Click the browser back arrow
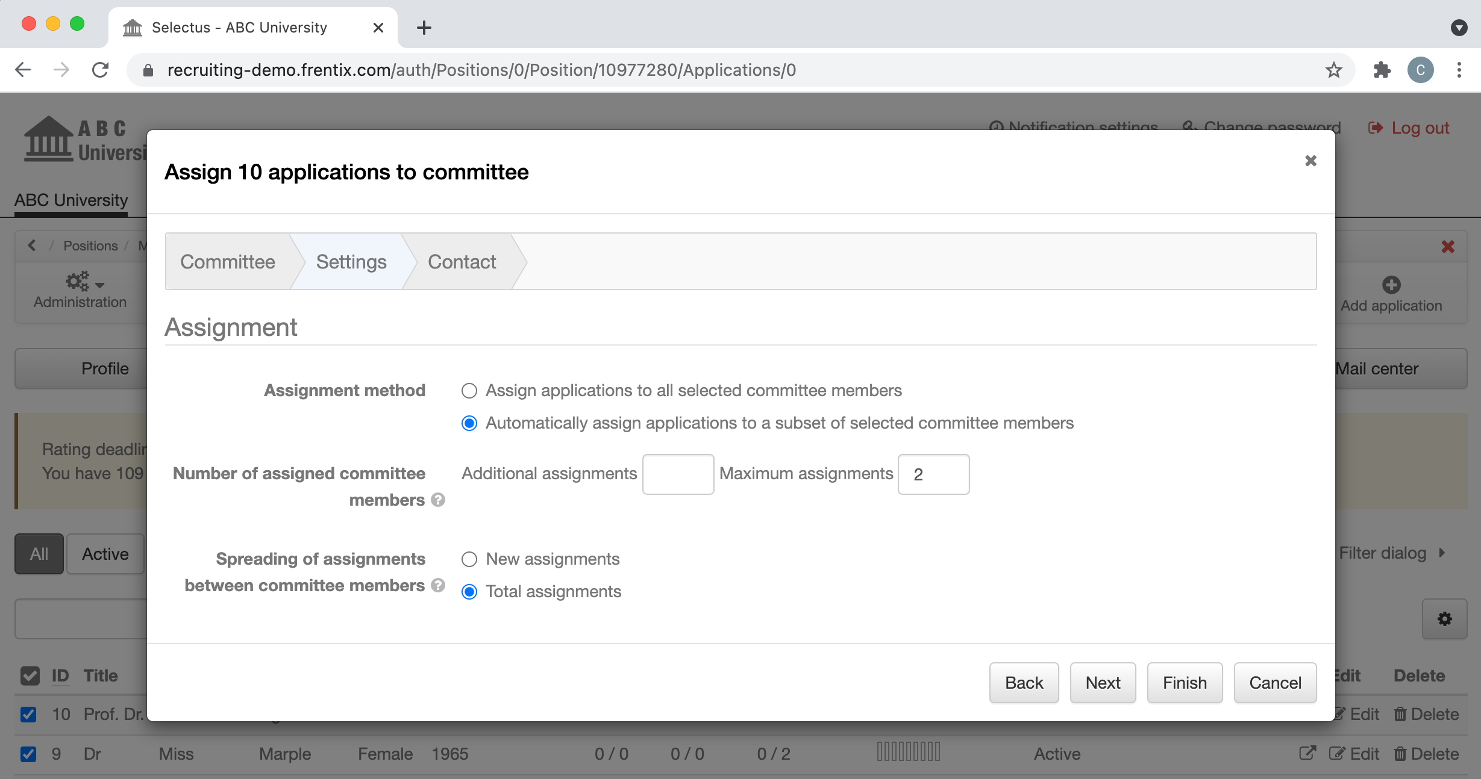This screenshot has height=779, width=1481. [x=23, y=70]
